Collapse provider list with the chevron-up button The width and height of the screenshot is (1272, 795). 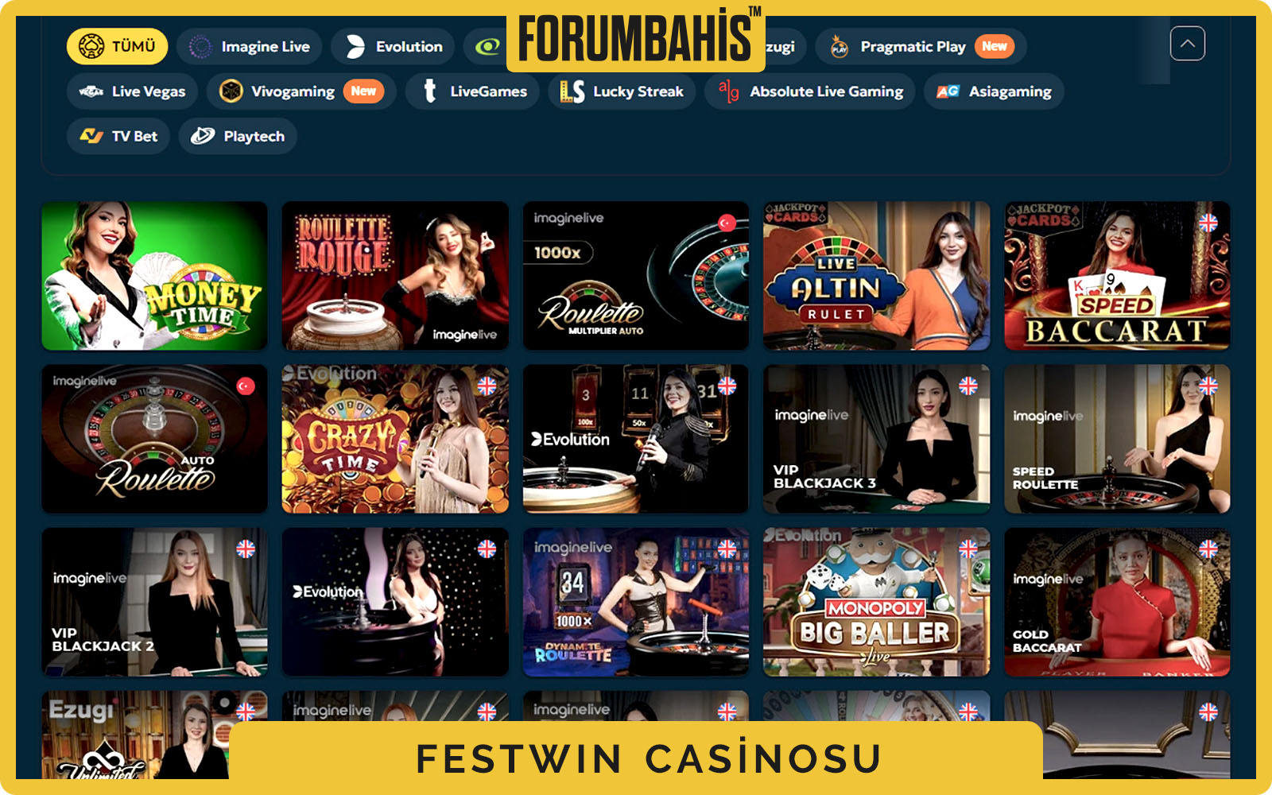coord(1188,44)
